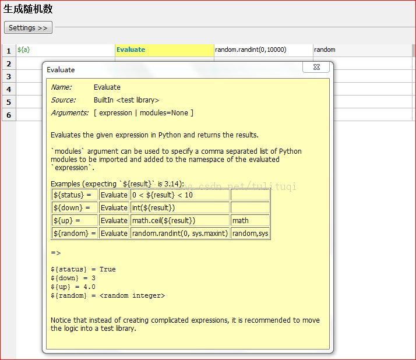The height and width of the screenshot is (360, 416).
Task: Click the ${status} = example cell
Action: click(75, 195)
